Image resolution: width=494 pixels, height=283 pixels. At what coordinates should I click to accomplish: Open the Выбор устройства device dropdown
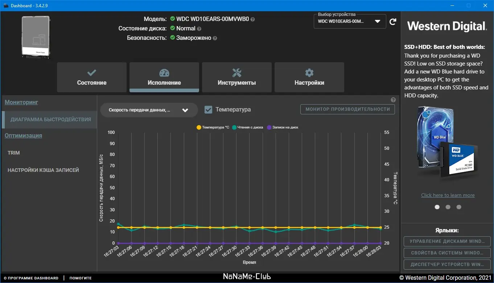click(350, 21)
